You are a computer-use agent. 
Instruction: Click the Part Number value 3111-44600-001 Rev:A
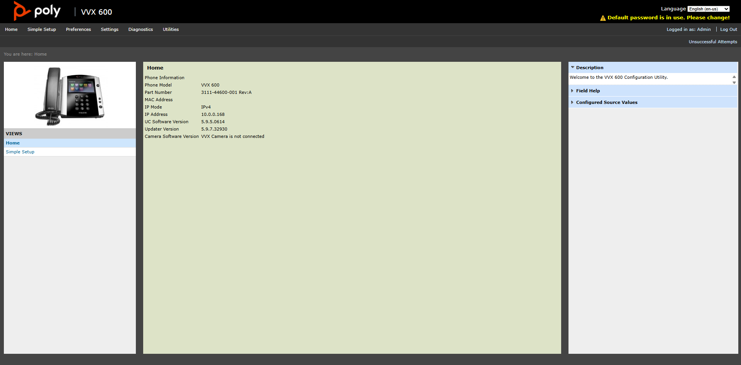click(226, 92)
